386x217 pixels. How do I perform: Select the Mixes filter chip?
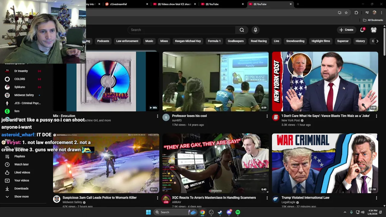point(164,41)
